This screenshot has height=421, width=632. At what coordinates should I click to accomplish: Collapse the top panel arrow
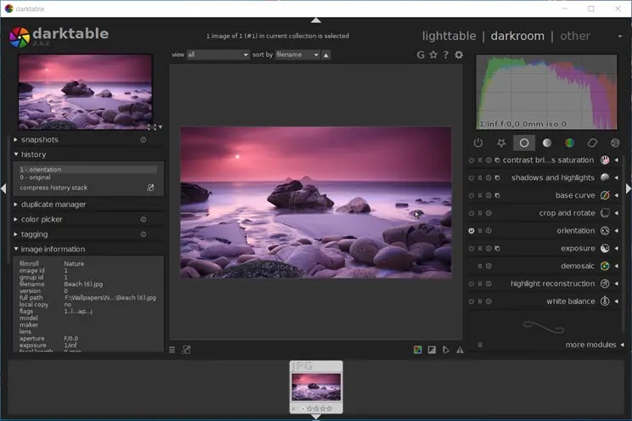pyautogui.click(x=316, y=20)
